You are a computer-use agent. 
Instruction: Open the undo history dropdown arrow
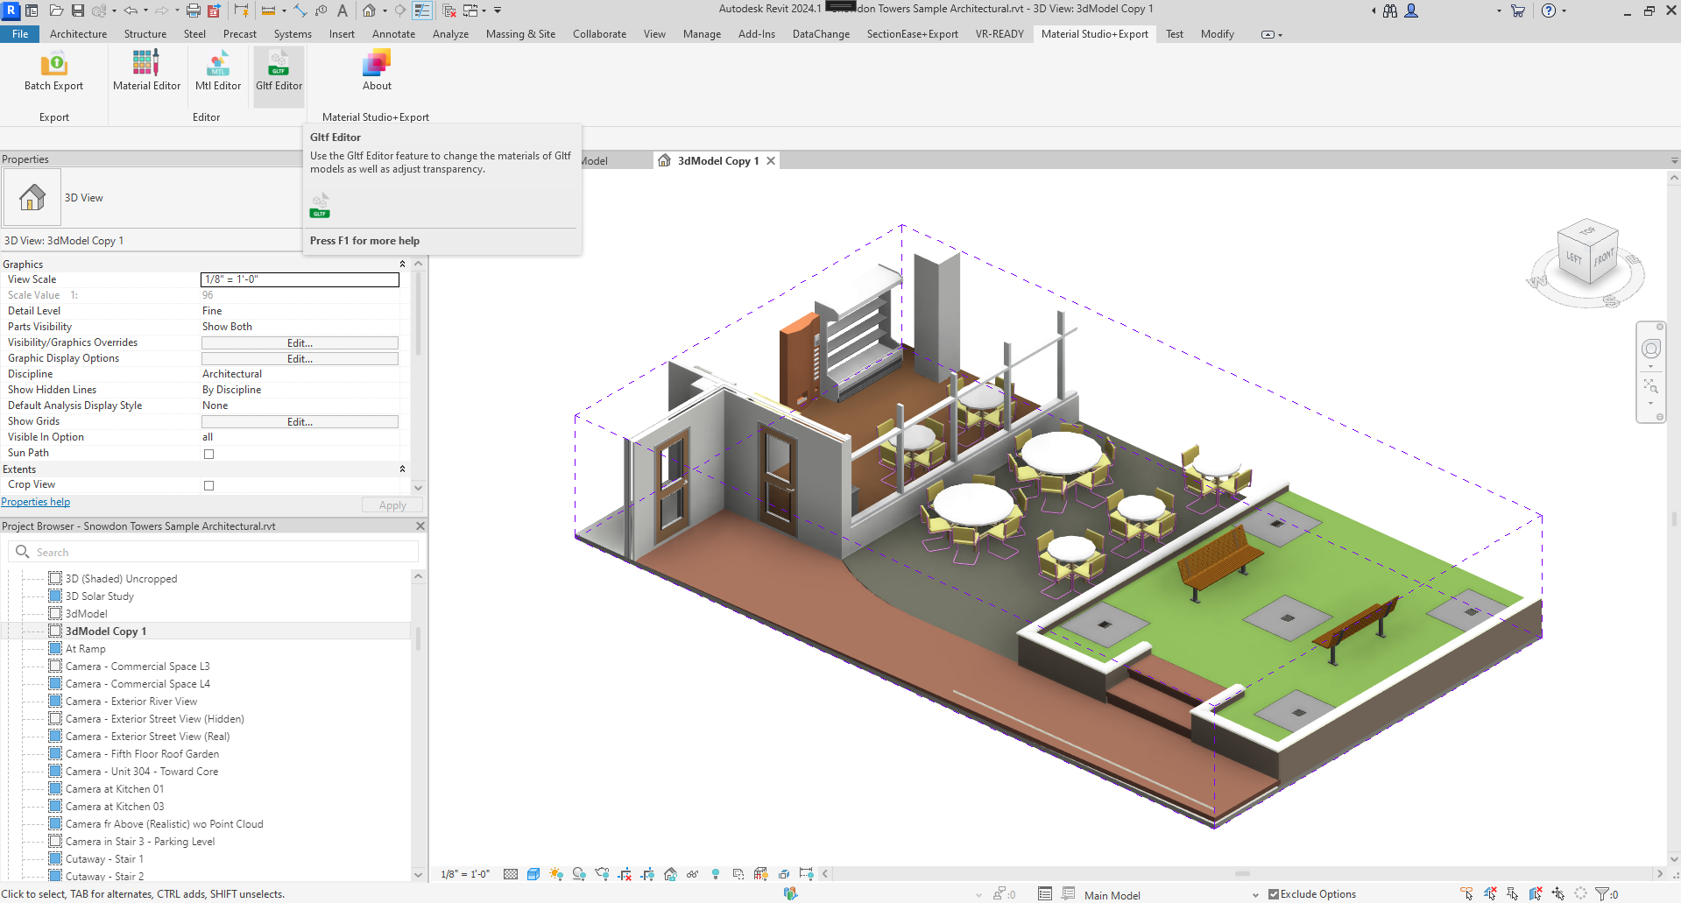tap(145, 11)
